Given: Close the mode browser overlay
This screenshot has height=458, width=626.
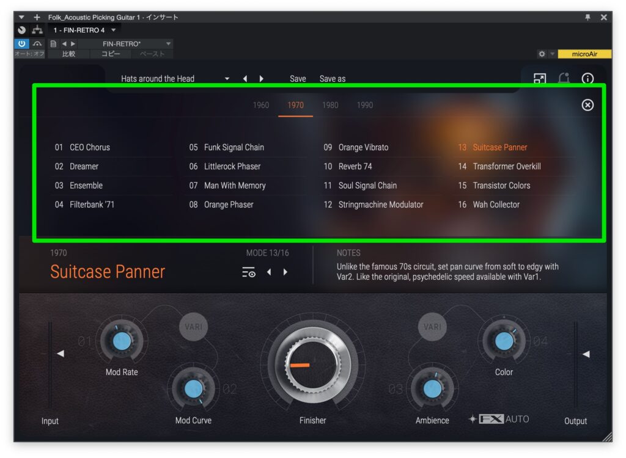Looking at the screenshot, I should (587, 105).
